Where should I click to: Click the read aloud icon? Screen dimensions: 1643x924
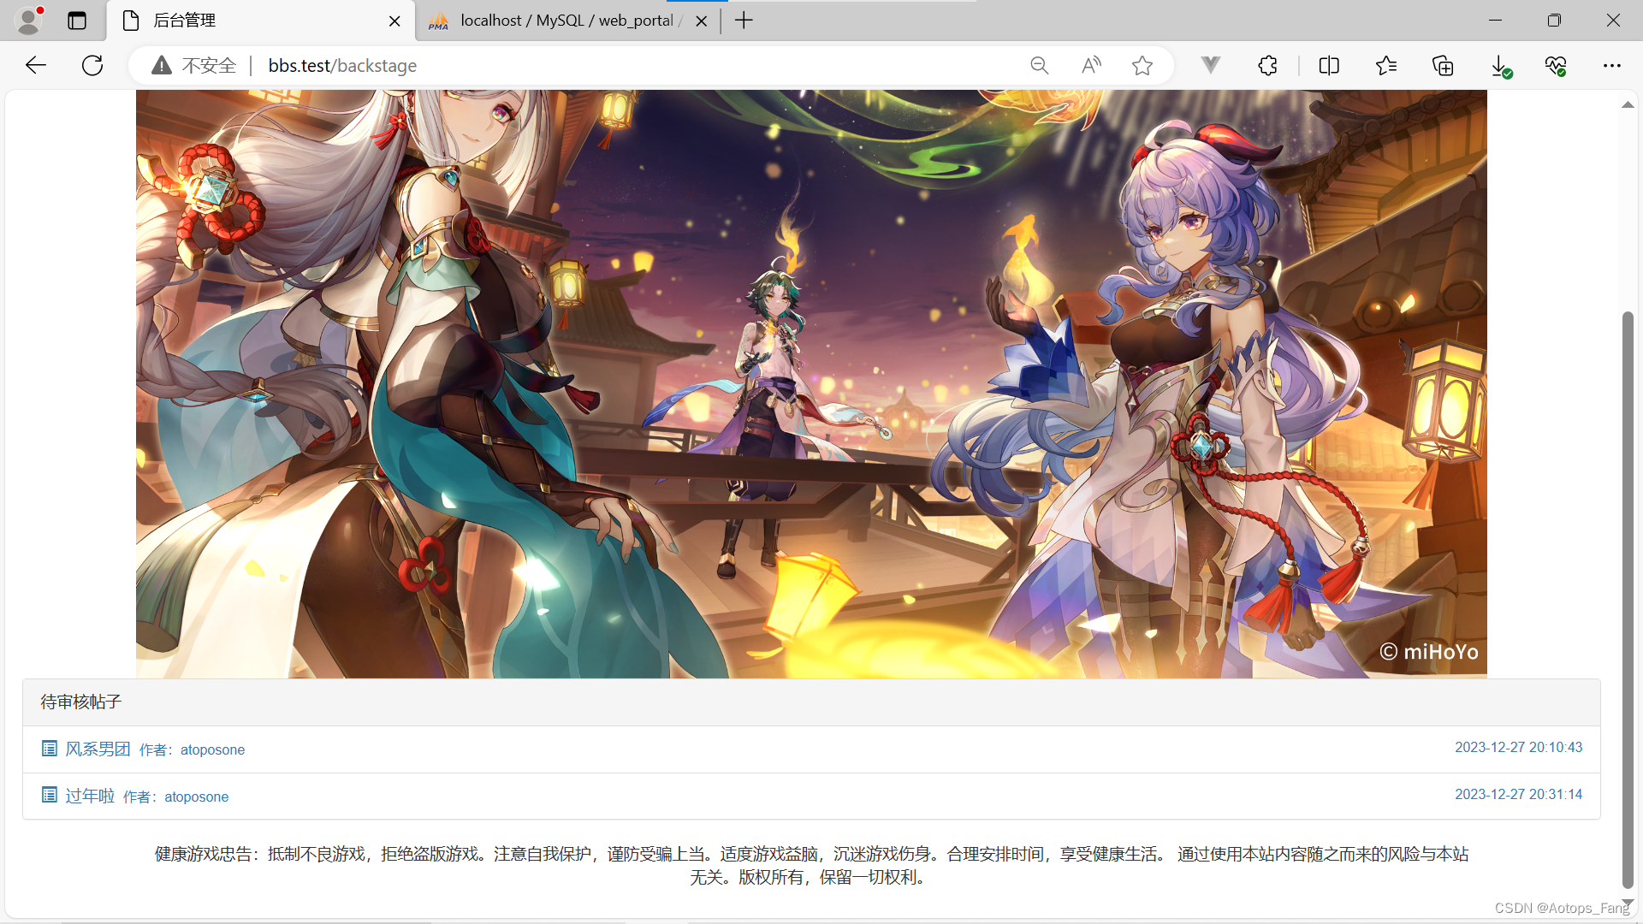tap(1091, 66)
